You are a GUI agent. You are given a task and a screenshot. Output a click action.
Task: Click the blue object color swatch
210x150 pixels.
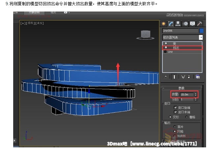[201, 31]
